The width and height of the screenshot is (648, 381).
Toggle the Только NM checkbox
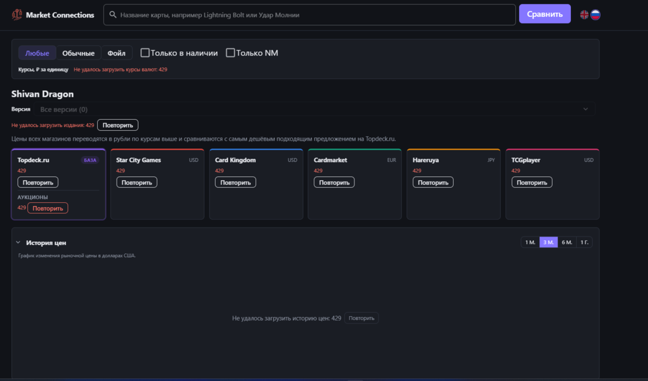pos(230,53)
